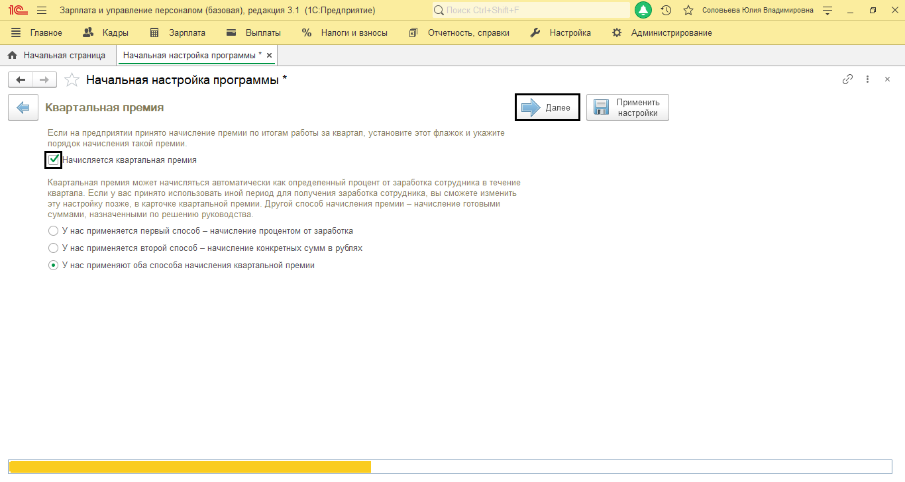The image size is (905, 482).
Task: Open the history clock icon
Action: pyautogui.click(x=666, y=11)
